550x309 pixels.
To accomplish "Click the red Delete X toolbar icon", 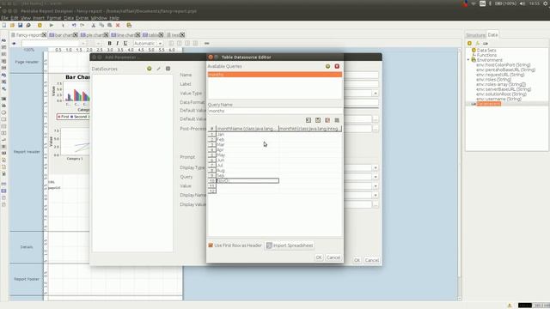I will pos(118,25).
